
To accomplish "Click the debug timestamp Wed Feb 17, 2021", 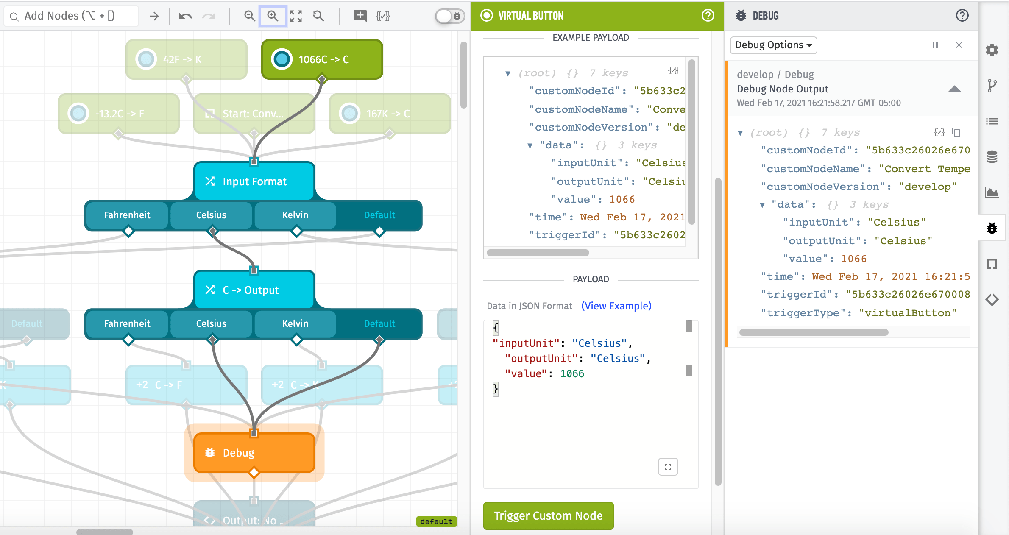I will point(818,103).
